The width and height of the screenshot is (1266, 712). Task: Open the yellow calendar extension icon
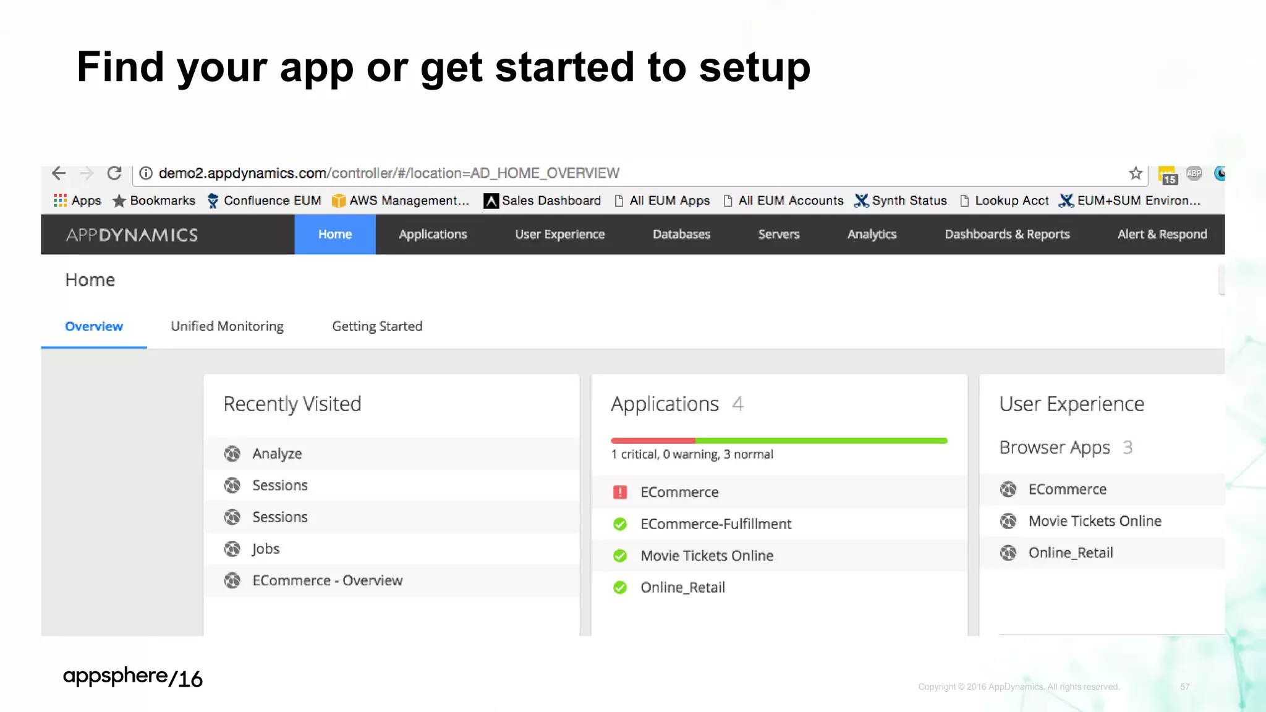tap(1168, 175)
